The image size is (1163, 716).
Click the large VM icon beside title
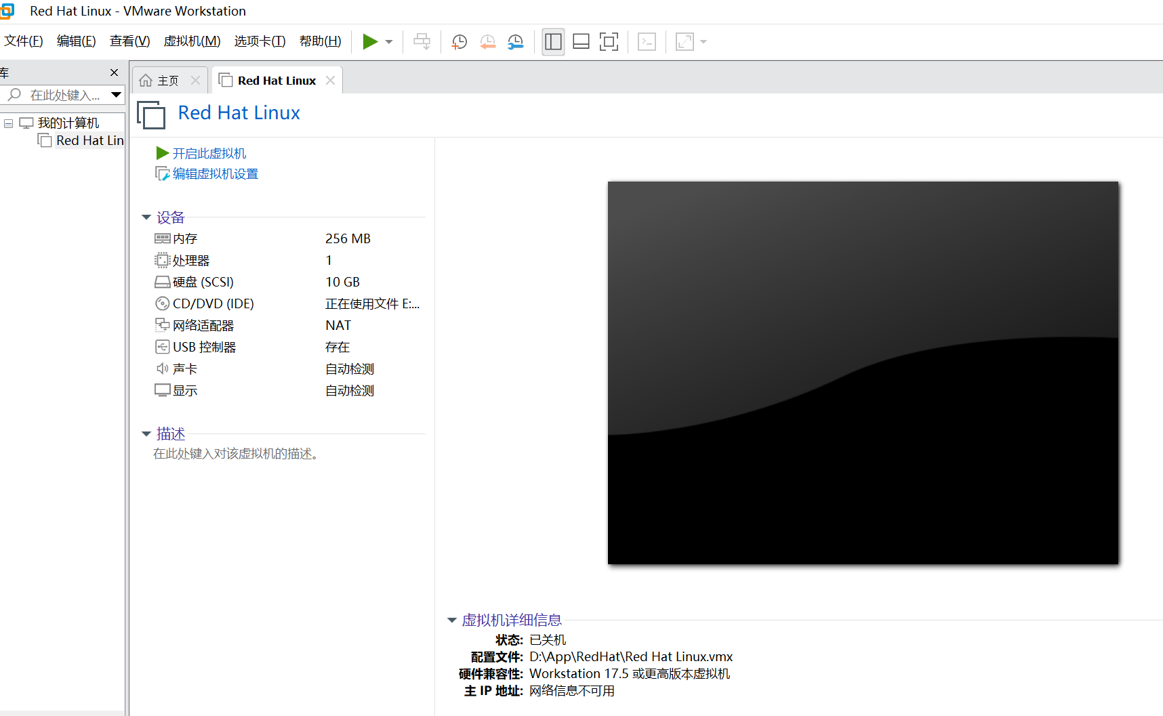click(x=151, y=114)
